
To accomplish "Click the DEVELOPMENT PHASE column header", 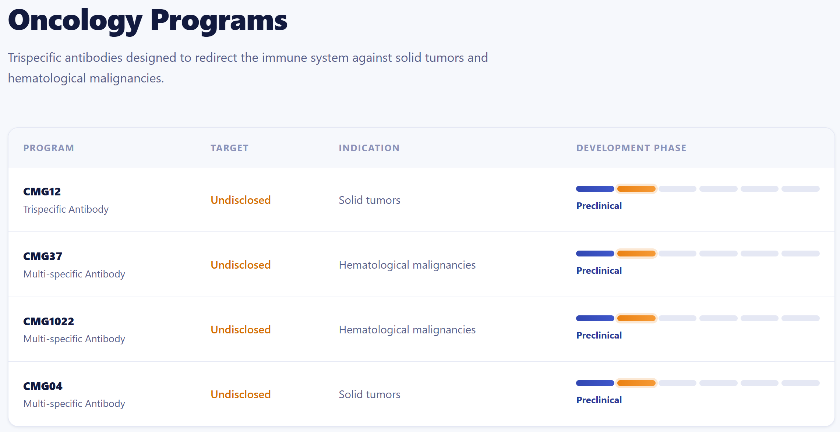I will (631, 148).
